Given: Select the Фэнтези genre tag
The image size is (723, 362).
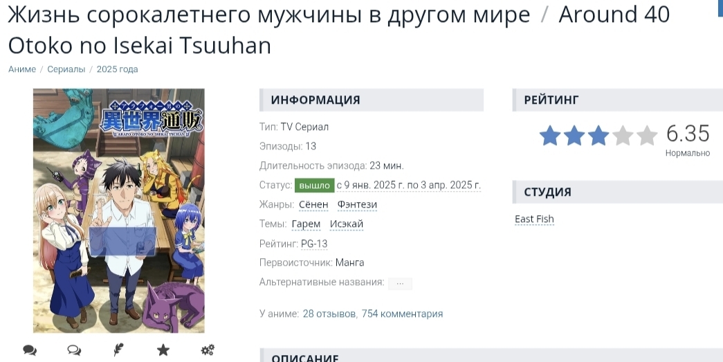Looking at the screenshot, I should pyautogui.click(x=357, y=204).
